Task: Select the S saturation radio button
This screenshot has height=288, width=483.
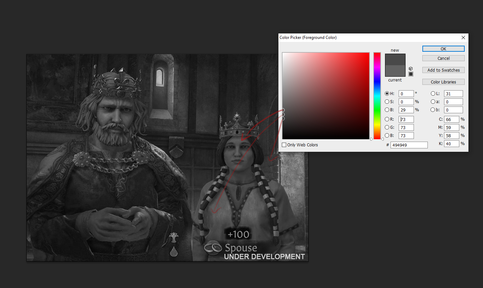Action: point(387,102)
